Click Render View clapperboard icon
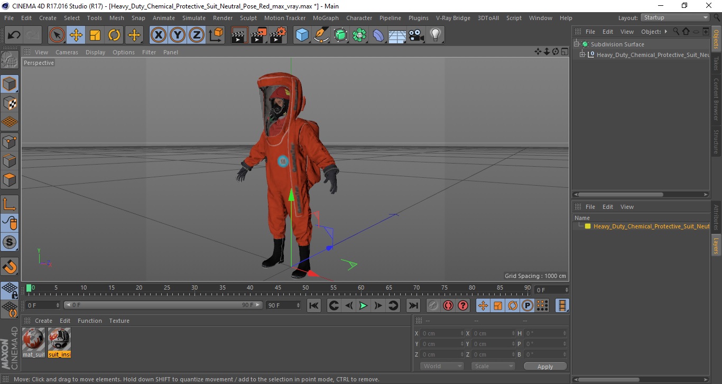Viewport: 722px width, 384px height. pos(240,35)
